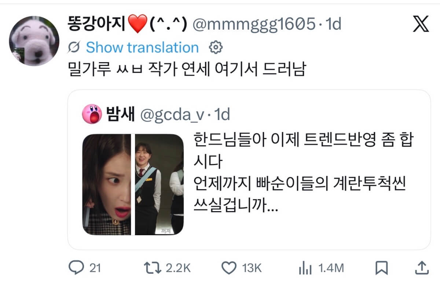The image size is (440, 288).
Task: Click Show translation link
Action: 142,47
